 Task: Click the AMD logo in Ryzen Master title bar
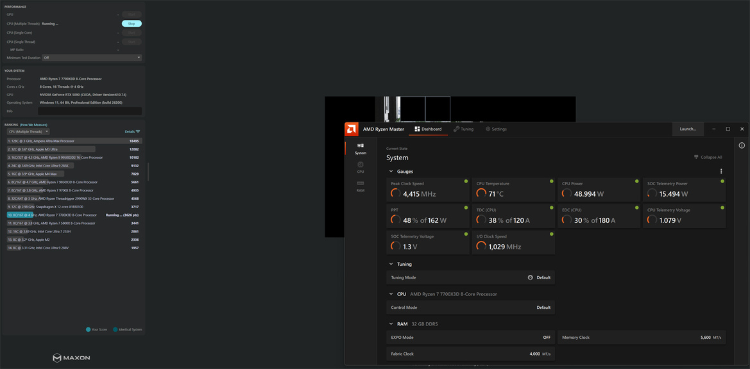[352, 129]
